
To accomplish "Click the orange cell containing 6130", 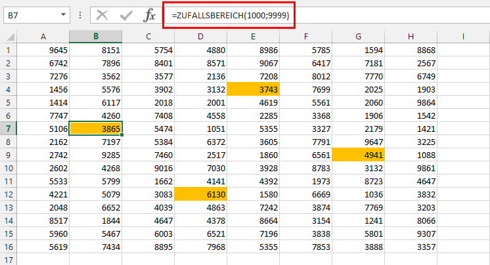I will [201, 194].
